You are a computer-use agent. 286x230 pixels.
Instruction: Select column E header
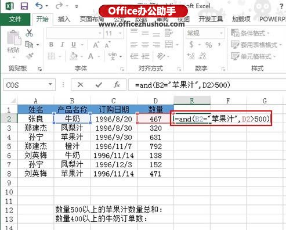192,100
